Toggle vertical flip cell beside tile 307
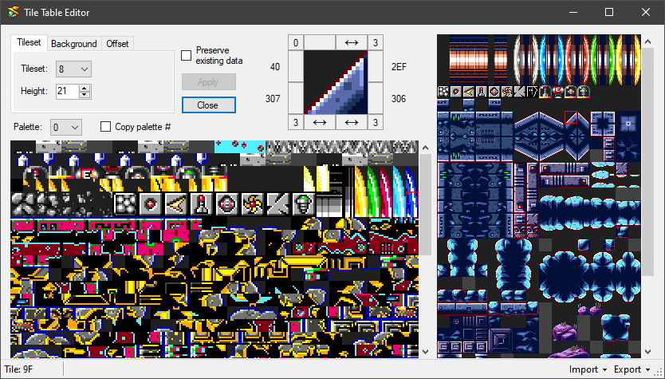Screen dimensions: 665x379 [296, 98]
